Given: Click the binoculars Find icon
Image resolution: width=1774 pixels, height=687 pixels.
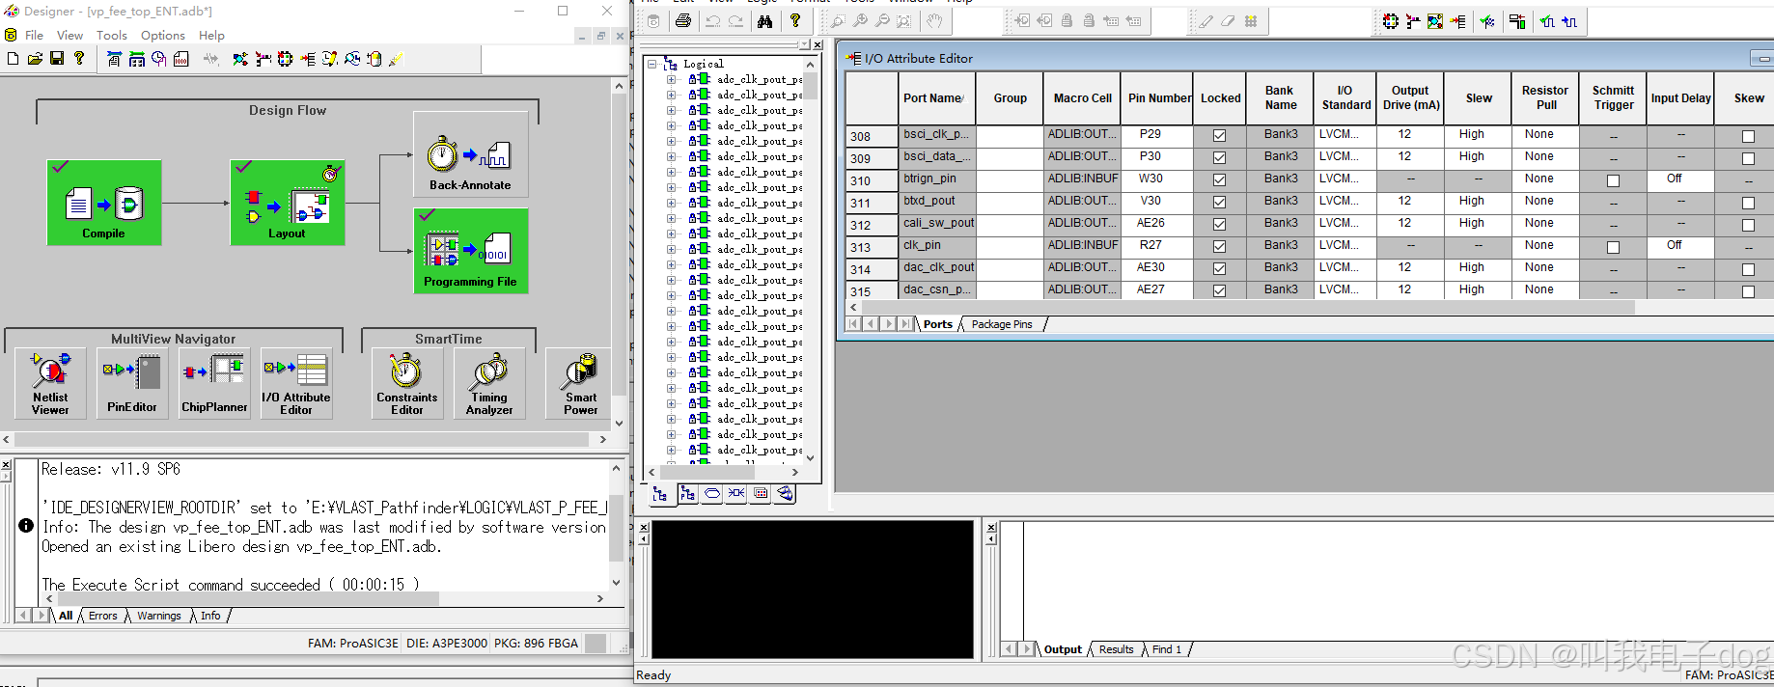Looking at the screenshot, I should point(765,21).
